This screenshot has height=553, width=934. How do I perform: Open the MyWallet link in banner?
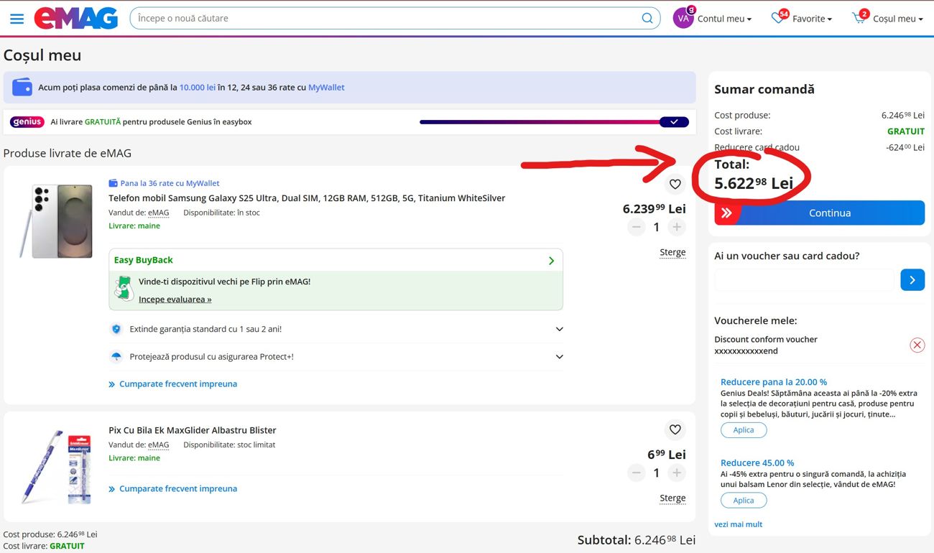(326, 88)
